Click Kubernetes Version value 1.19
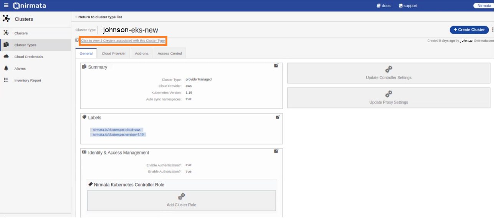 click(x=189, y=92)
